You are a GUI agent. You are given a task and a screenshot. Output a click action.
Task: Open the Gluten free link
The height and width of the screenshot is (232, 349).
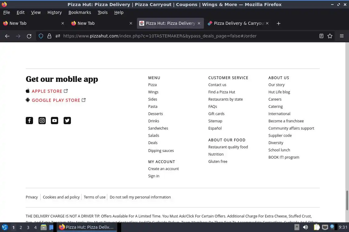tap(218, 161)
